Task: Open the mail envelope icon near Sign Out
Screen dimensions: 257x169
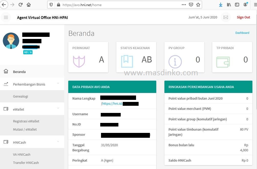Action: [x=226, y=17]
